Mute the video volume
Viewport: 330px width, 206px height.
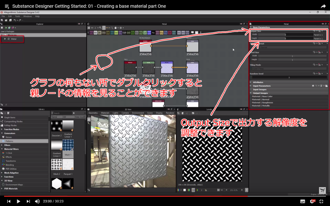tap(37, 201)
